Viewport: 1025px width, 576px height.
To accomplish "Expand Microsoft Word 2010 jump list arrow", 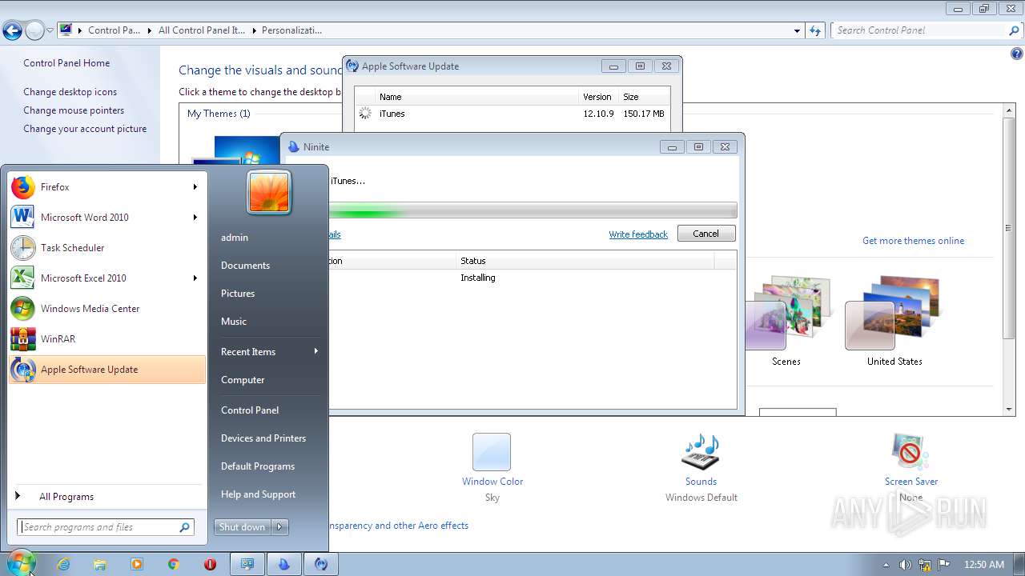I will [x=195, y=218].
